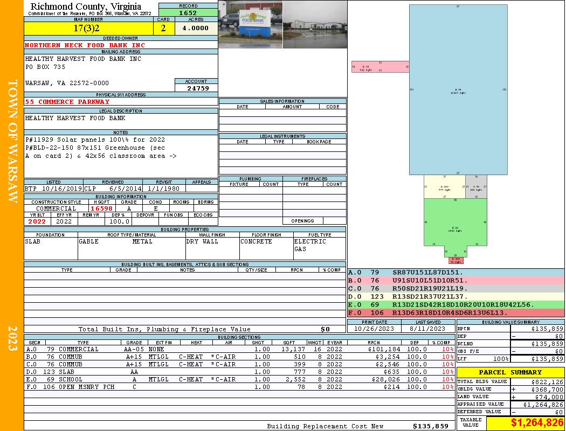The height and width of the screenshot is (431, 566).
Task: Click deeded owner NORTHERN NECK FOOD BANK INC
Action: point(85,45)
